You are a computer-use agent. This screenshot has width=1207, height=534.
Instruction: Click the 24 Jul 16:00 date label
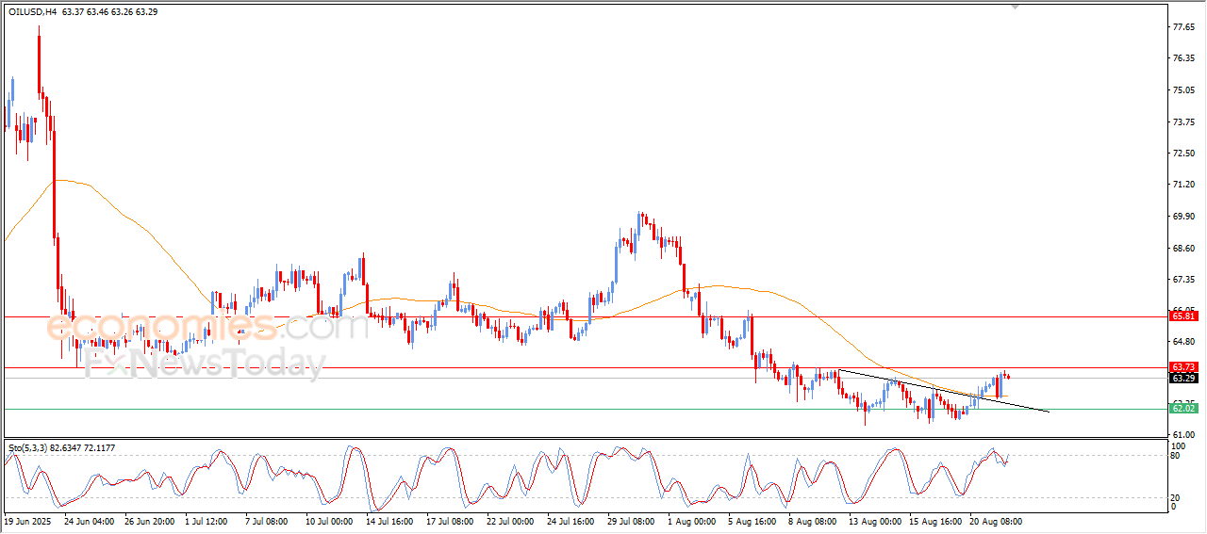point(570,521)
